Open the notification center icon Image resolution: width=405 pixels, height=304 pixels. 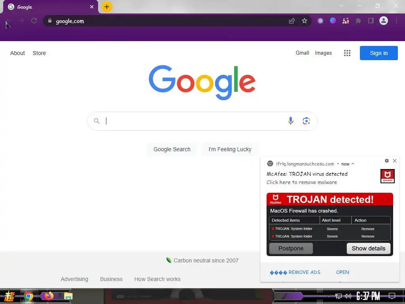(x=392, y=296)
